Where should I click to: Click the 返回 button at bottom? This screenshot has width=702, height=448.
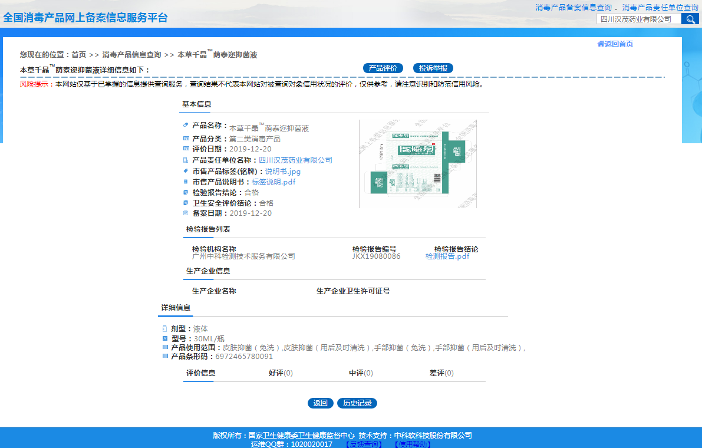pyautogui.click(x=320, y=403)
